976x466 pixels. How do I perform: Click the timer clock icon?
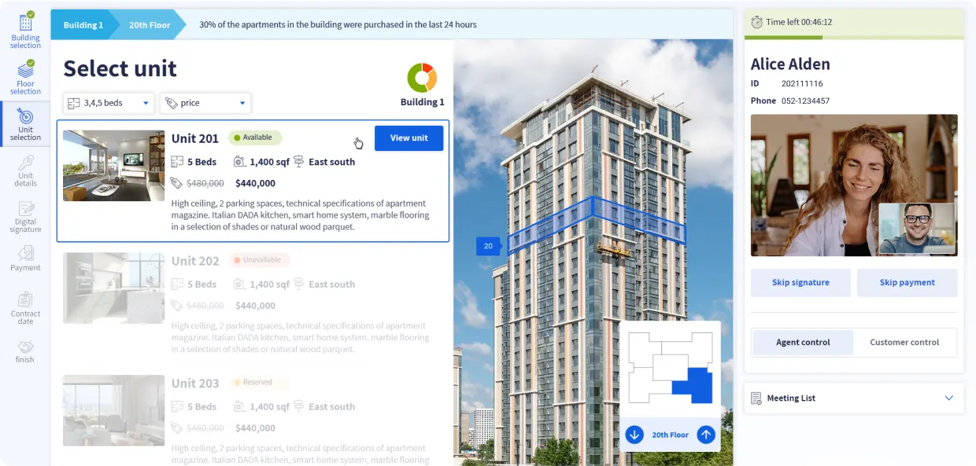756,22
